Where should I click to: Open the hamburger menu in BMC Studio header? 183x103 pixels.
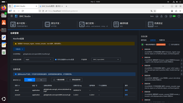(12, 16)
